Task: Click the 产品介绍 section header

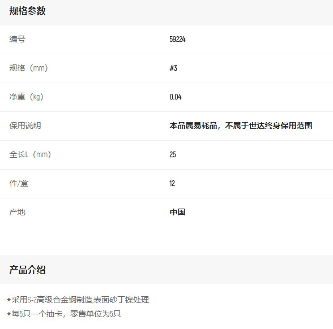Action: click(x=27, y=270)
